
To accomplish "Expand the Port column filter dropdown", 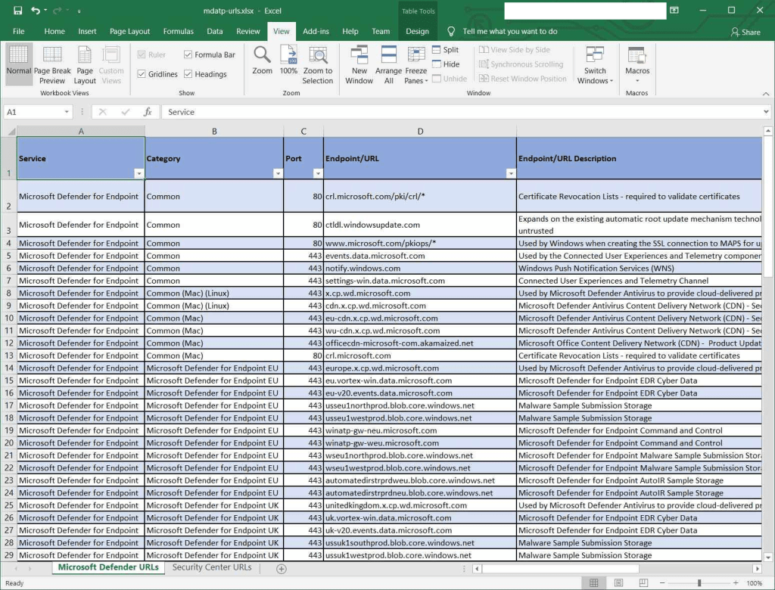I will coord(317,174).
